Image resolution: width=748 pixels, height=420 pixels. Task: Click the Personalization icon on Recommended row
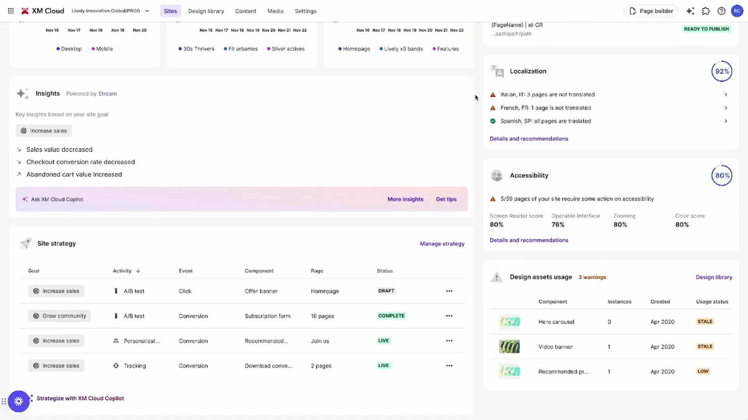(116, 341)
